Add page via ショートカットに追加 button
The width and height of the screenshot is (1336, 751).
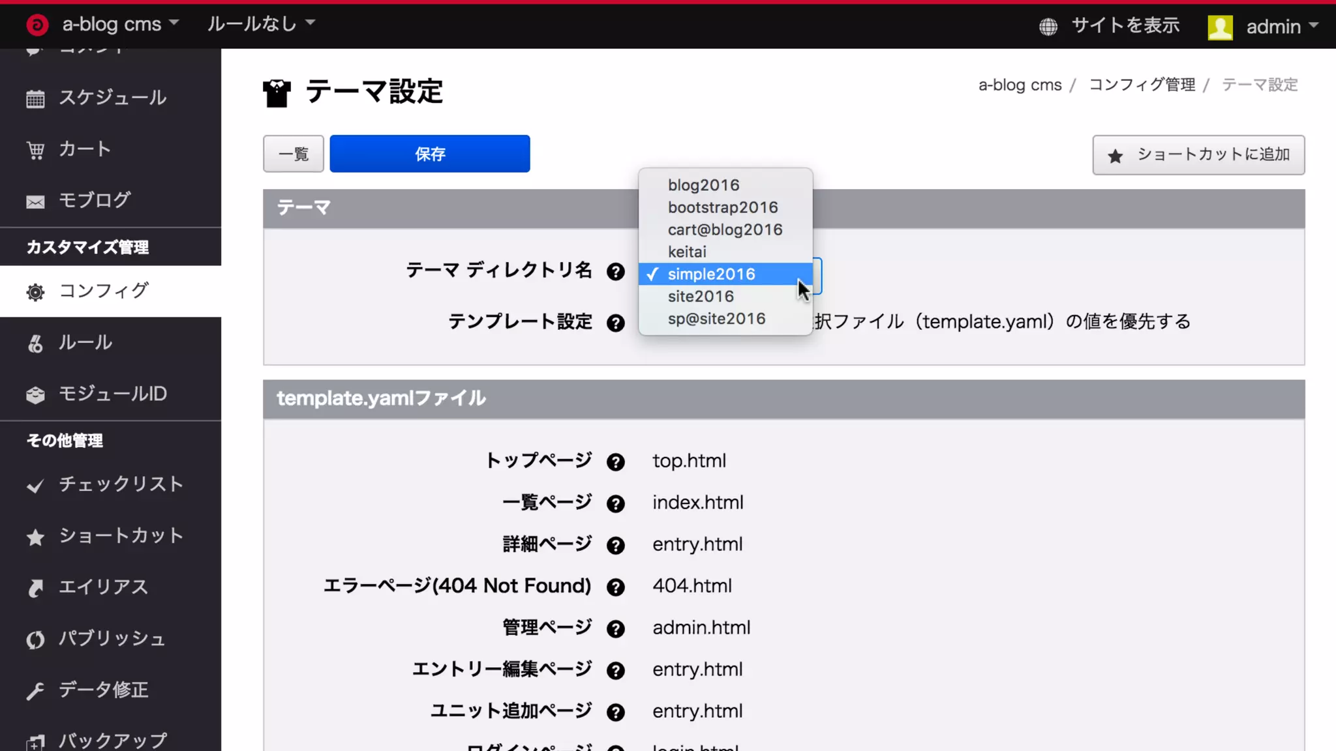(1198, 155)
